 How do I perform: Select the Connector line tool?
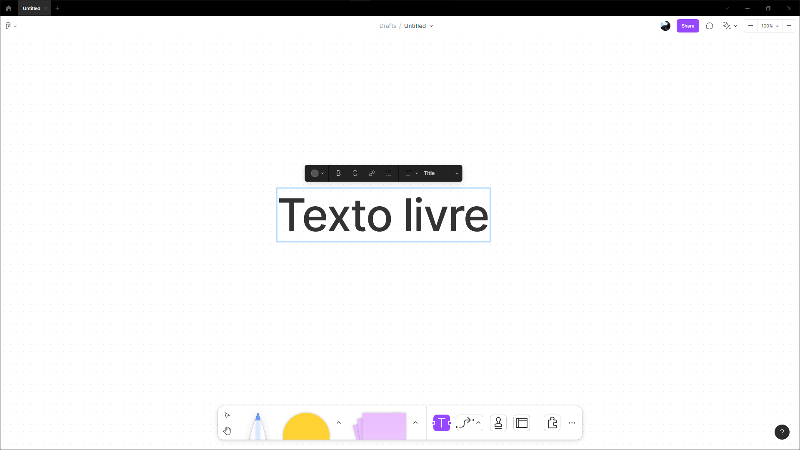click(465, 423)
